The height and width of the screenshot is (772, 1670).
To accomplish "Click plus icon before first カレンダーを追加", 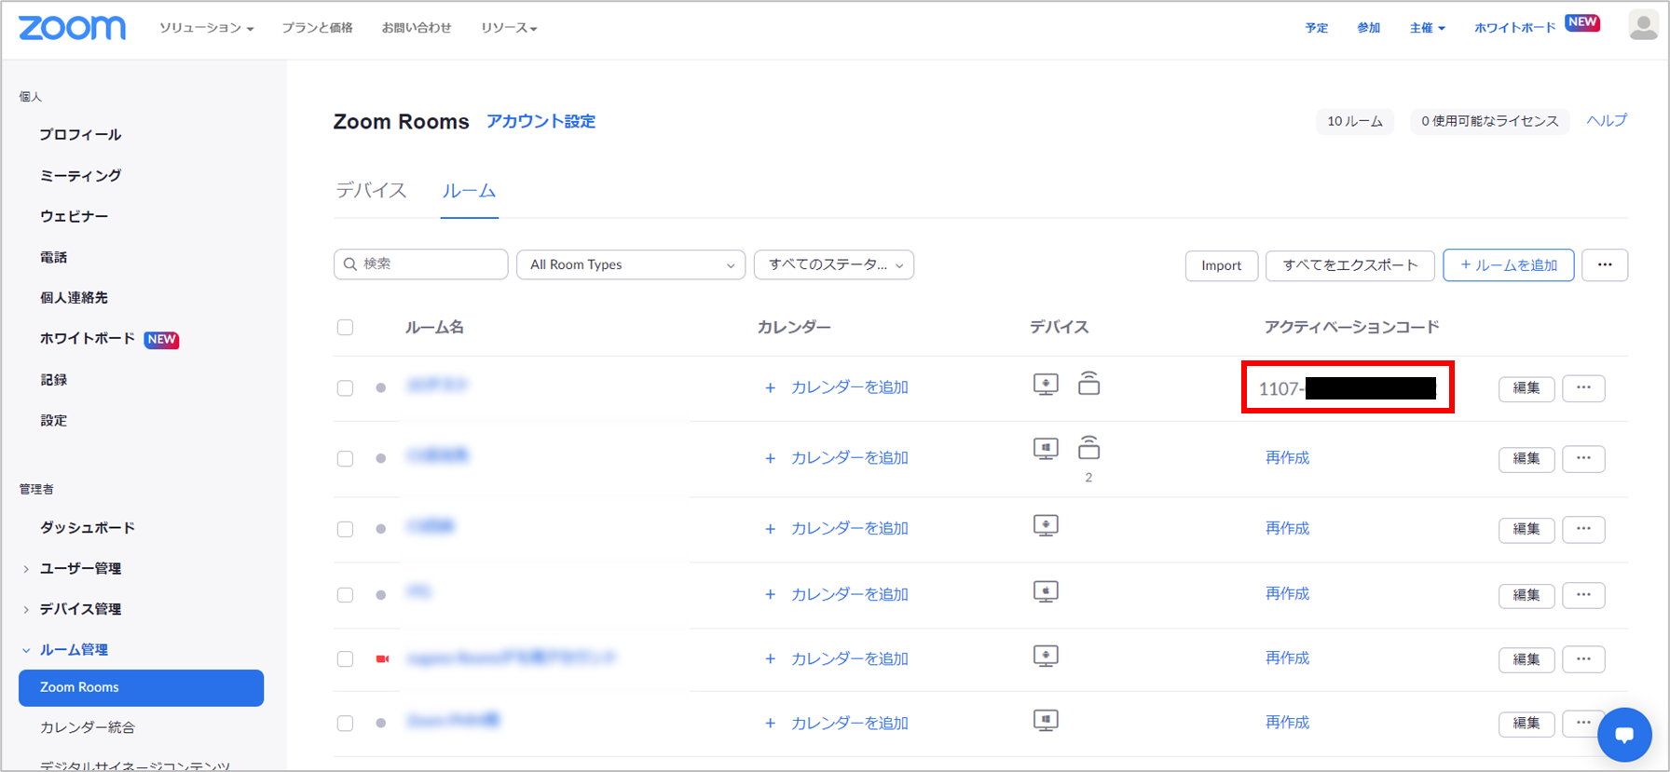I will (x=770, y=388).
